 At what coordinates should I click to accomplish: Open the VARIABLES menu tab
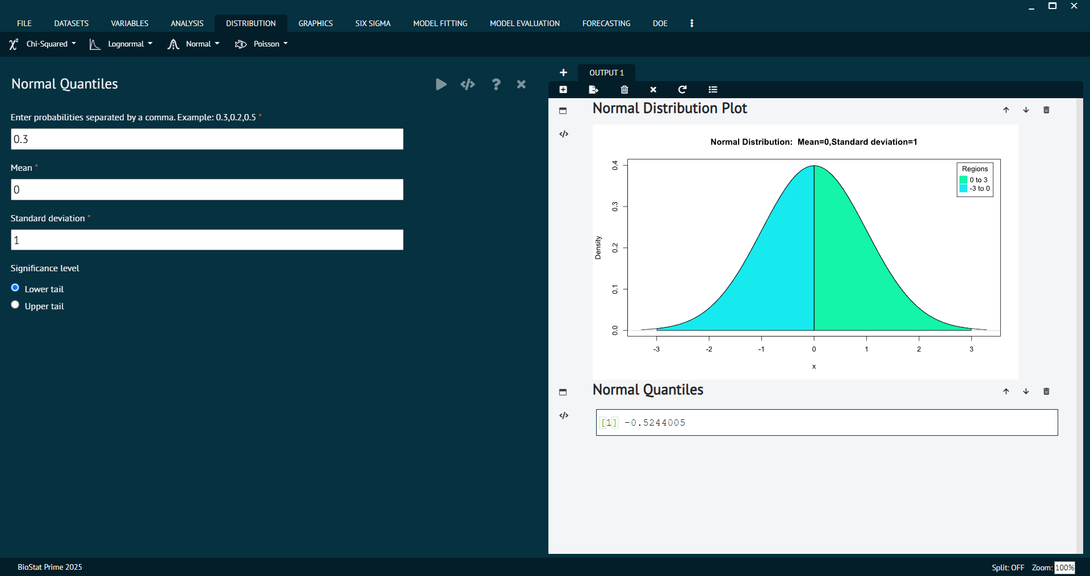pyautogui.click(x=129, y=23)
